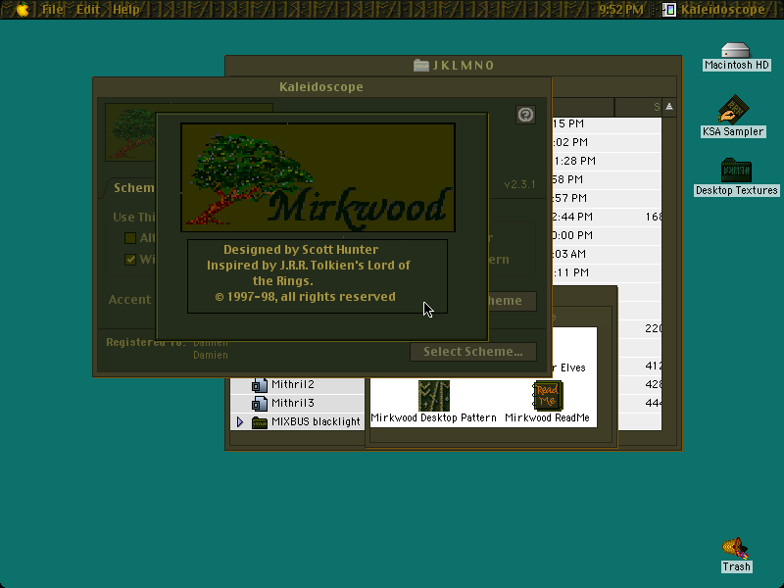Select the Mirkwood Desktop Pattern icon
The width and height of the screenshot is (784, 588).
433,396
